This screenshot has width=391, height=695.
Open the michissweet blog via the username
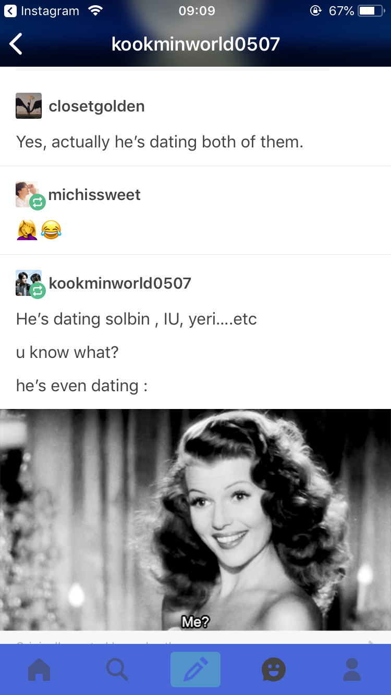coord(94,195)
